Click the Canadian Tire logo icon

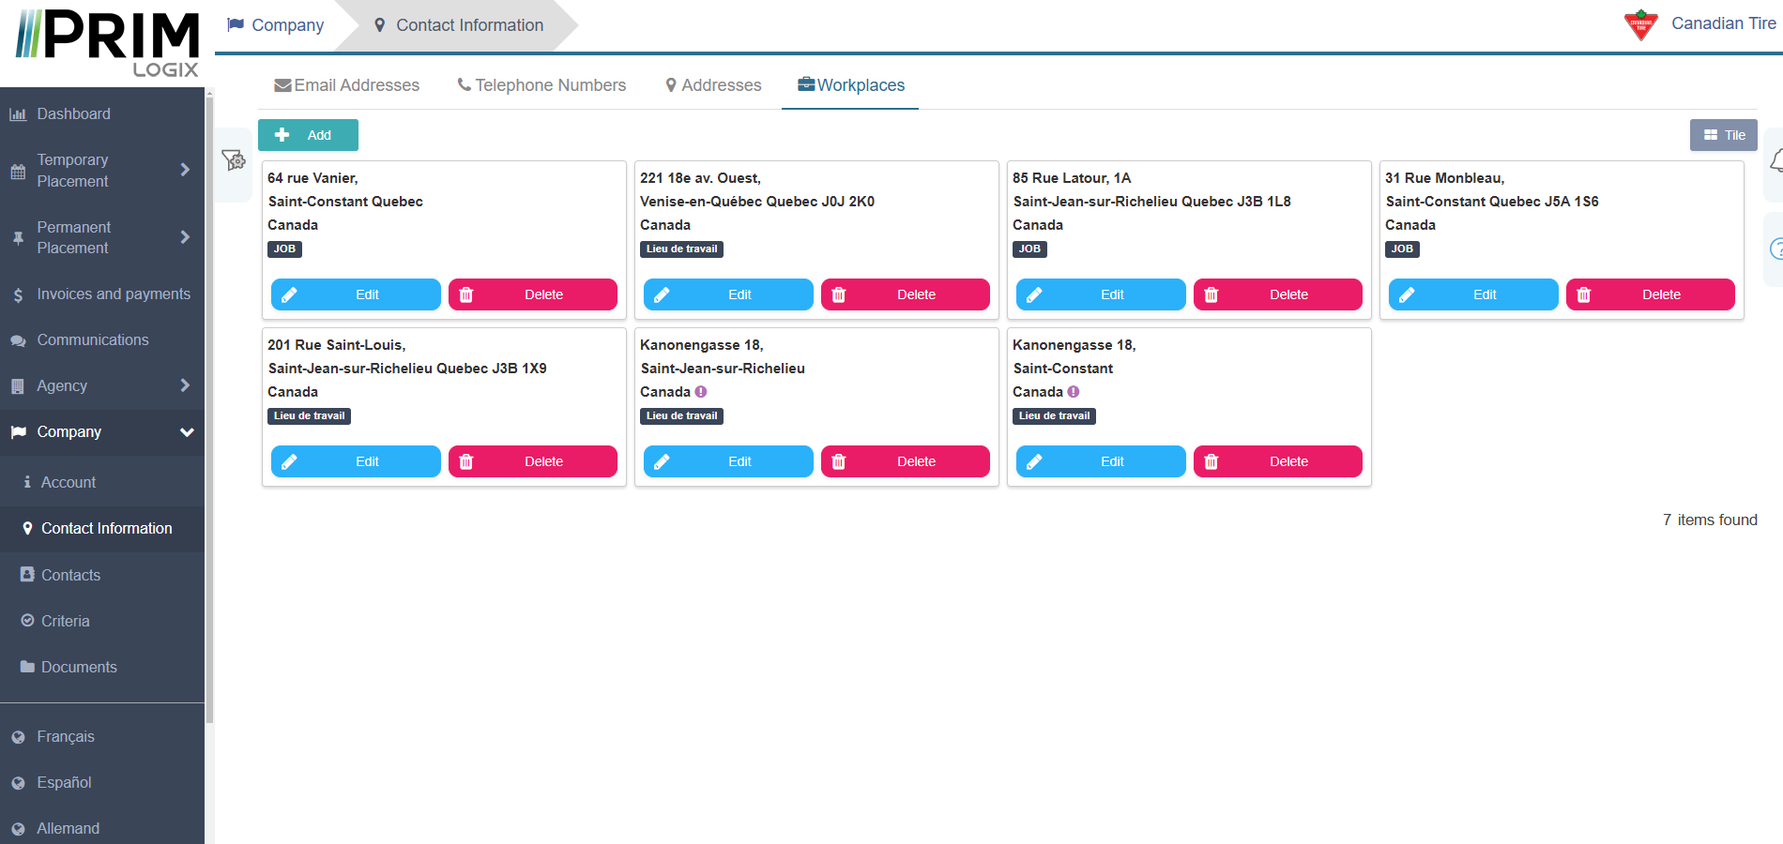pyautogui.click(x=1640, y=25)
